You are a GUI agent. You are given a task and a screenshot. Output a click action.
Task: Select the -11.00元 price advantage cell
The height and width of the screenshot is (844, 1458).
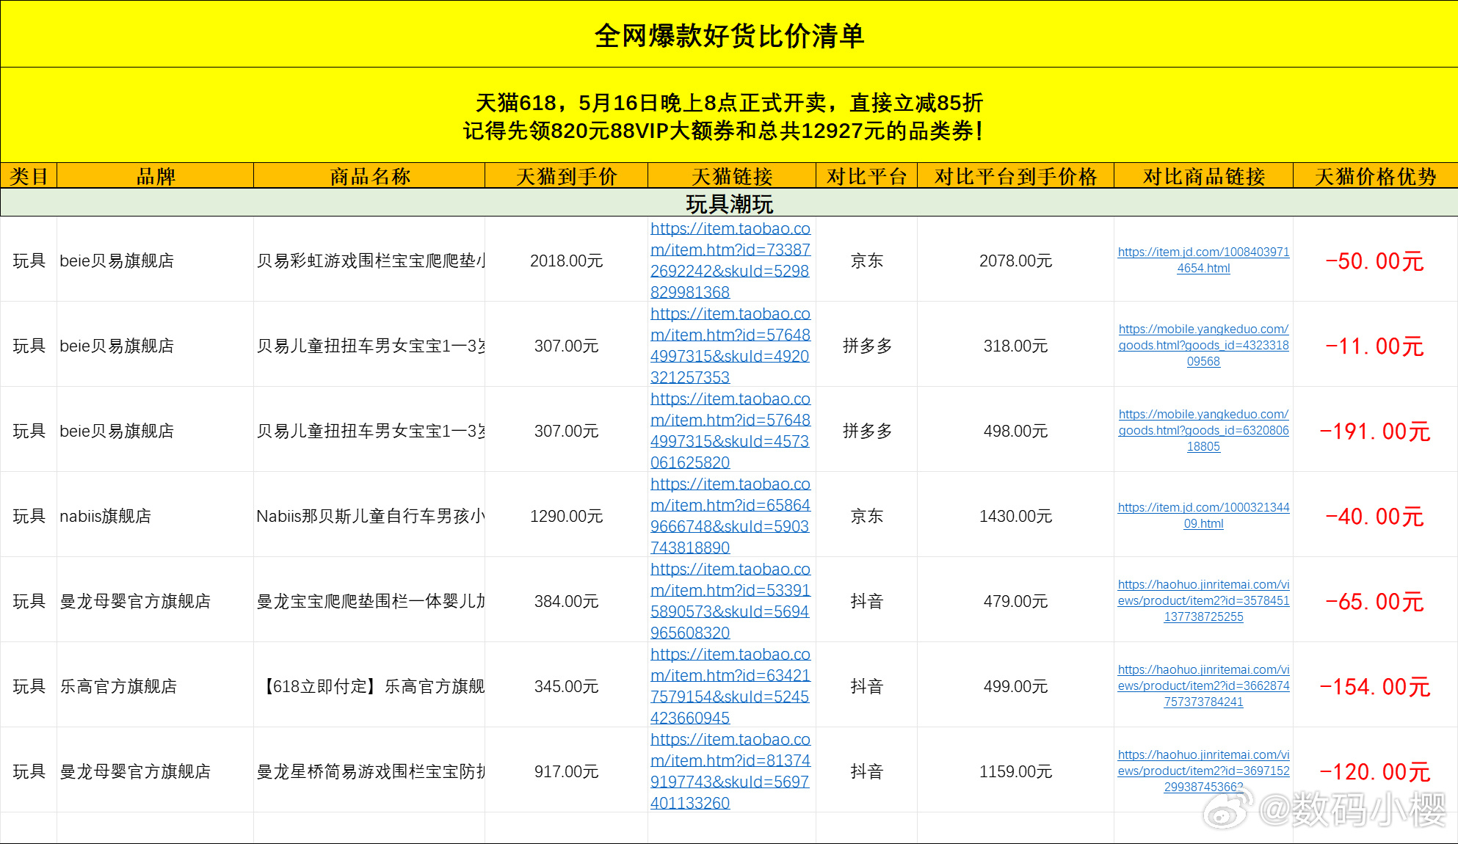pyautogui.click(x=1375, y=346)
